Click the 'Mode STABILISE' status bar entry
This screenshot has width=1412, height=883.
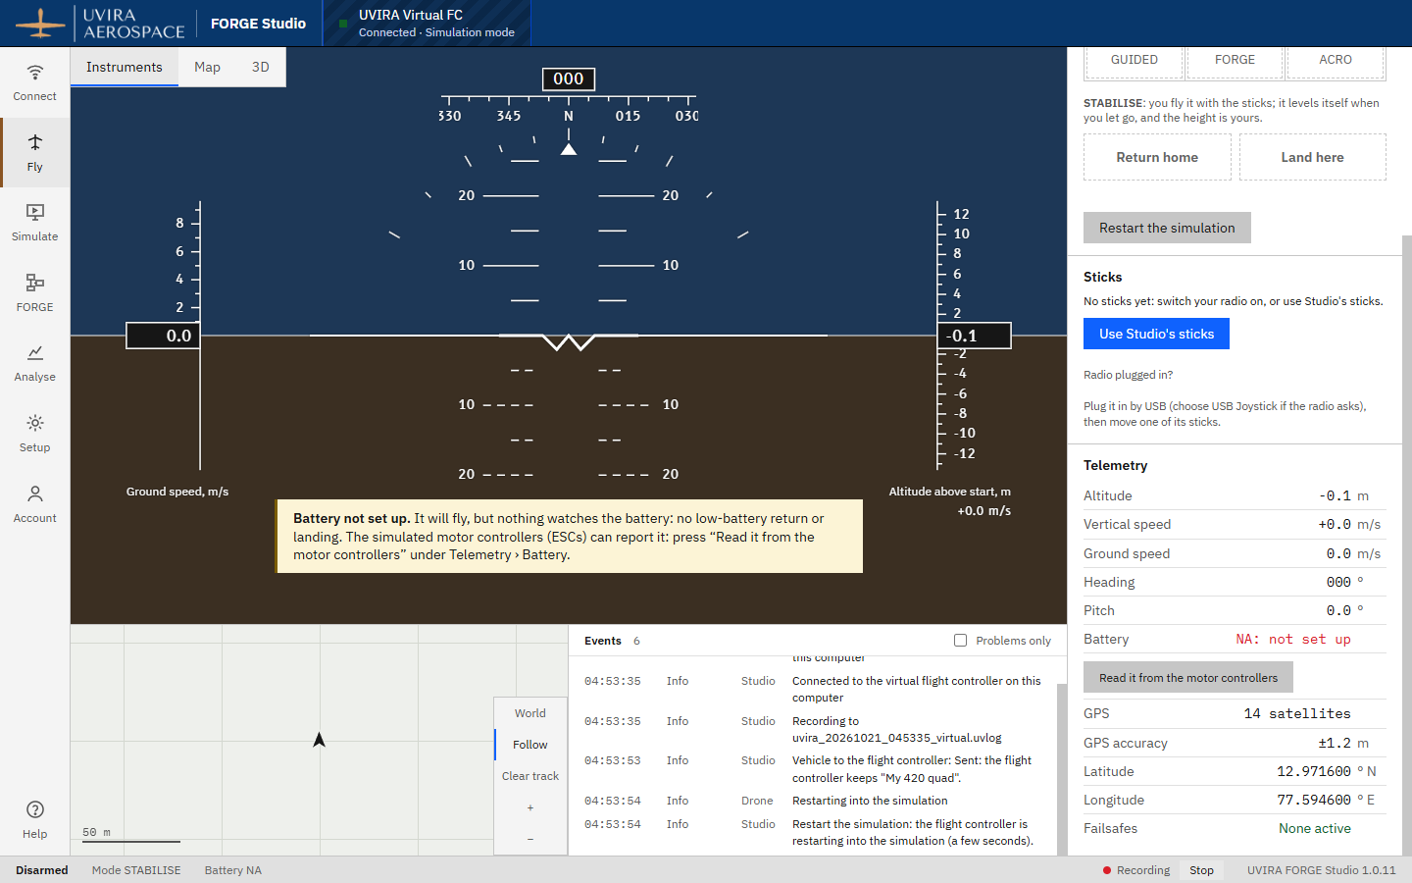pyautogui.click(x=136, y=870)
